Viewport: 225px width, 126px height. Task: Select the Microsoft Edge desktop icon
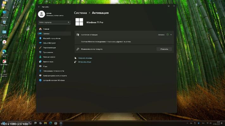tap(4, 54)
